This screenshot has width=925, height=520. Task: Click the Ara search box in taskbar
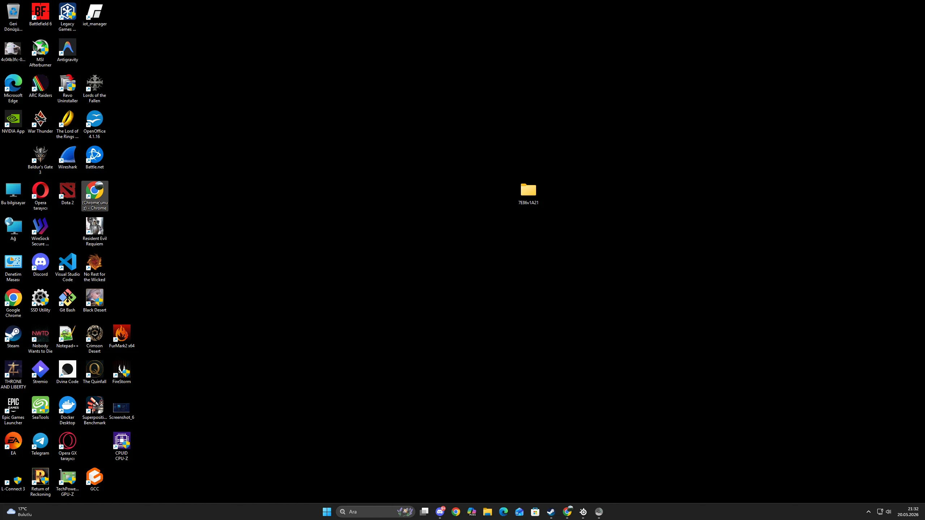pyautogui.click(x=376, y=512)
